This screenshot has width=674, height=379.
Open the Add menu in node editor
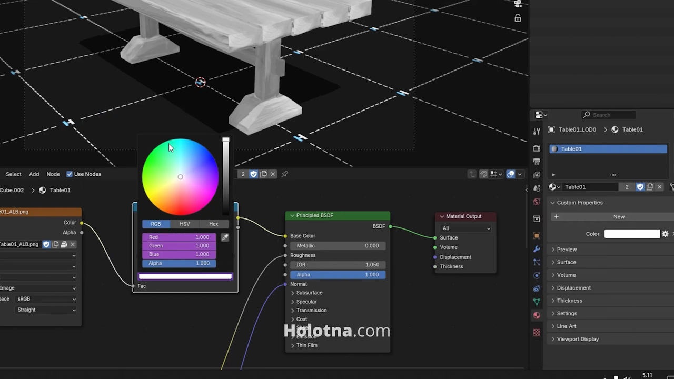coord(34,174)
